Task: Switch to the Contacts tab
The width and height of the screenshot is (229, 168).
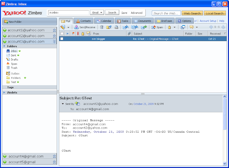Action: tap(83, 21)
